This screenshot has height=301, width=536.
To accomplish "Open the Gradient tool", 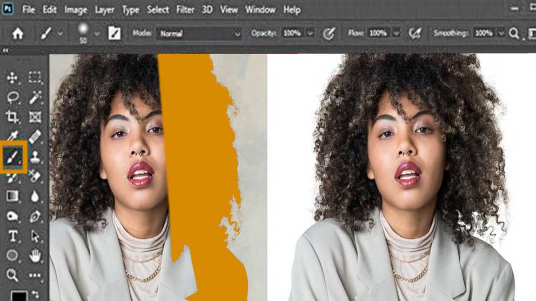I will (12, 195).
